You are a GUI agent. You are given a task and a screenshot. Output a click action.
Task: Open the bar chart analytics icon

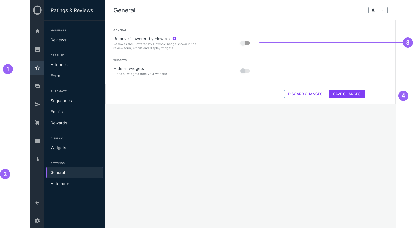click(37, 159)
